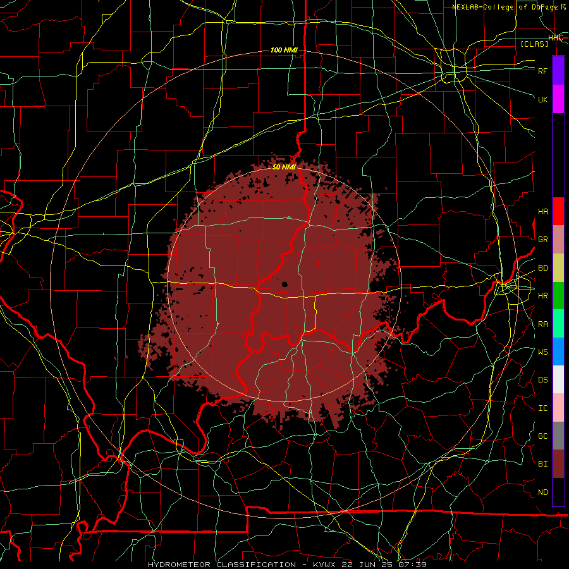Click the 50 NMI range ring label
Viewport: 569px width, 569px height.
coord(284,167)
